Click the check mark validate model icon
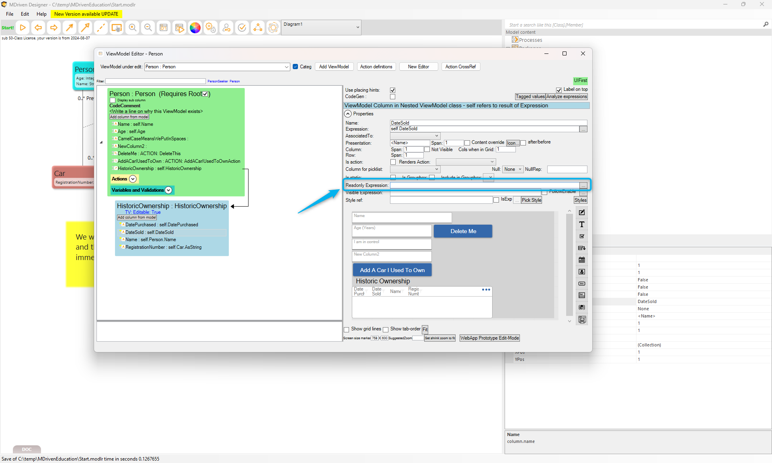Image resolution: width=772 pixels, height=463 pixels. point(242,28)
